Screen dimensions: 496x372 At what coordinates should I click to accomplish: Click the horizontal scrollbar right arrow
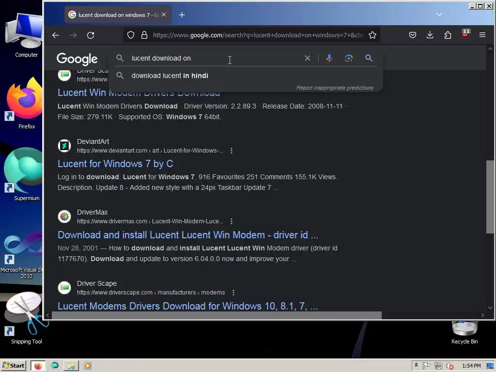click(x=482, y=315)
